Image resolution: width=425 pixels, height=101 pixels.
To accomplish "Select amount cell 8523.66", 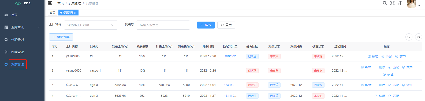I will (120, 96).
